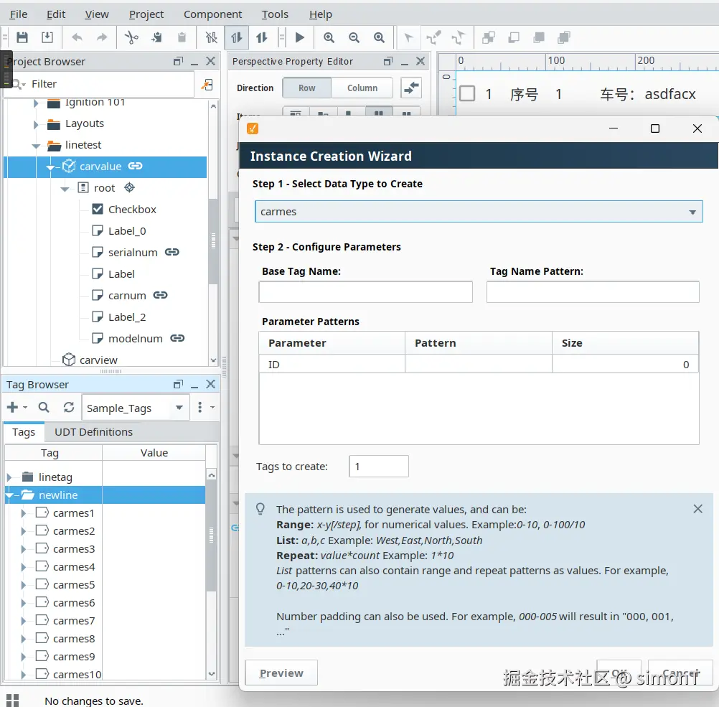
Task: Toggle communication read-only mode
Action: click(237, 37)
